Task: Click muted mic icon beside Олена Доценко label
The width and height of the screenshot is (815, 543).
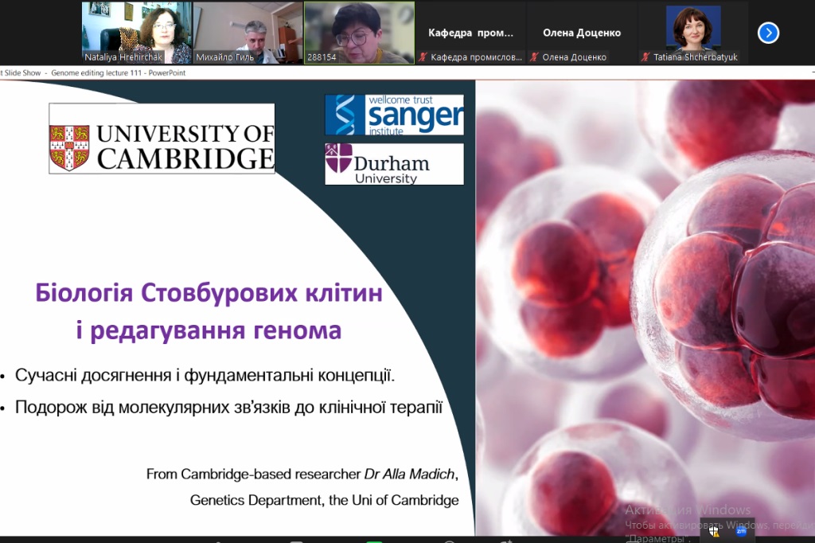Action: click(x=534, y=57)
